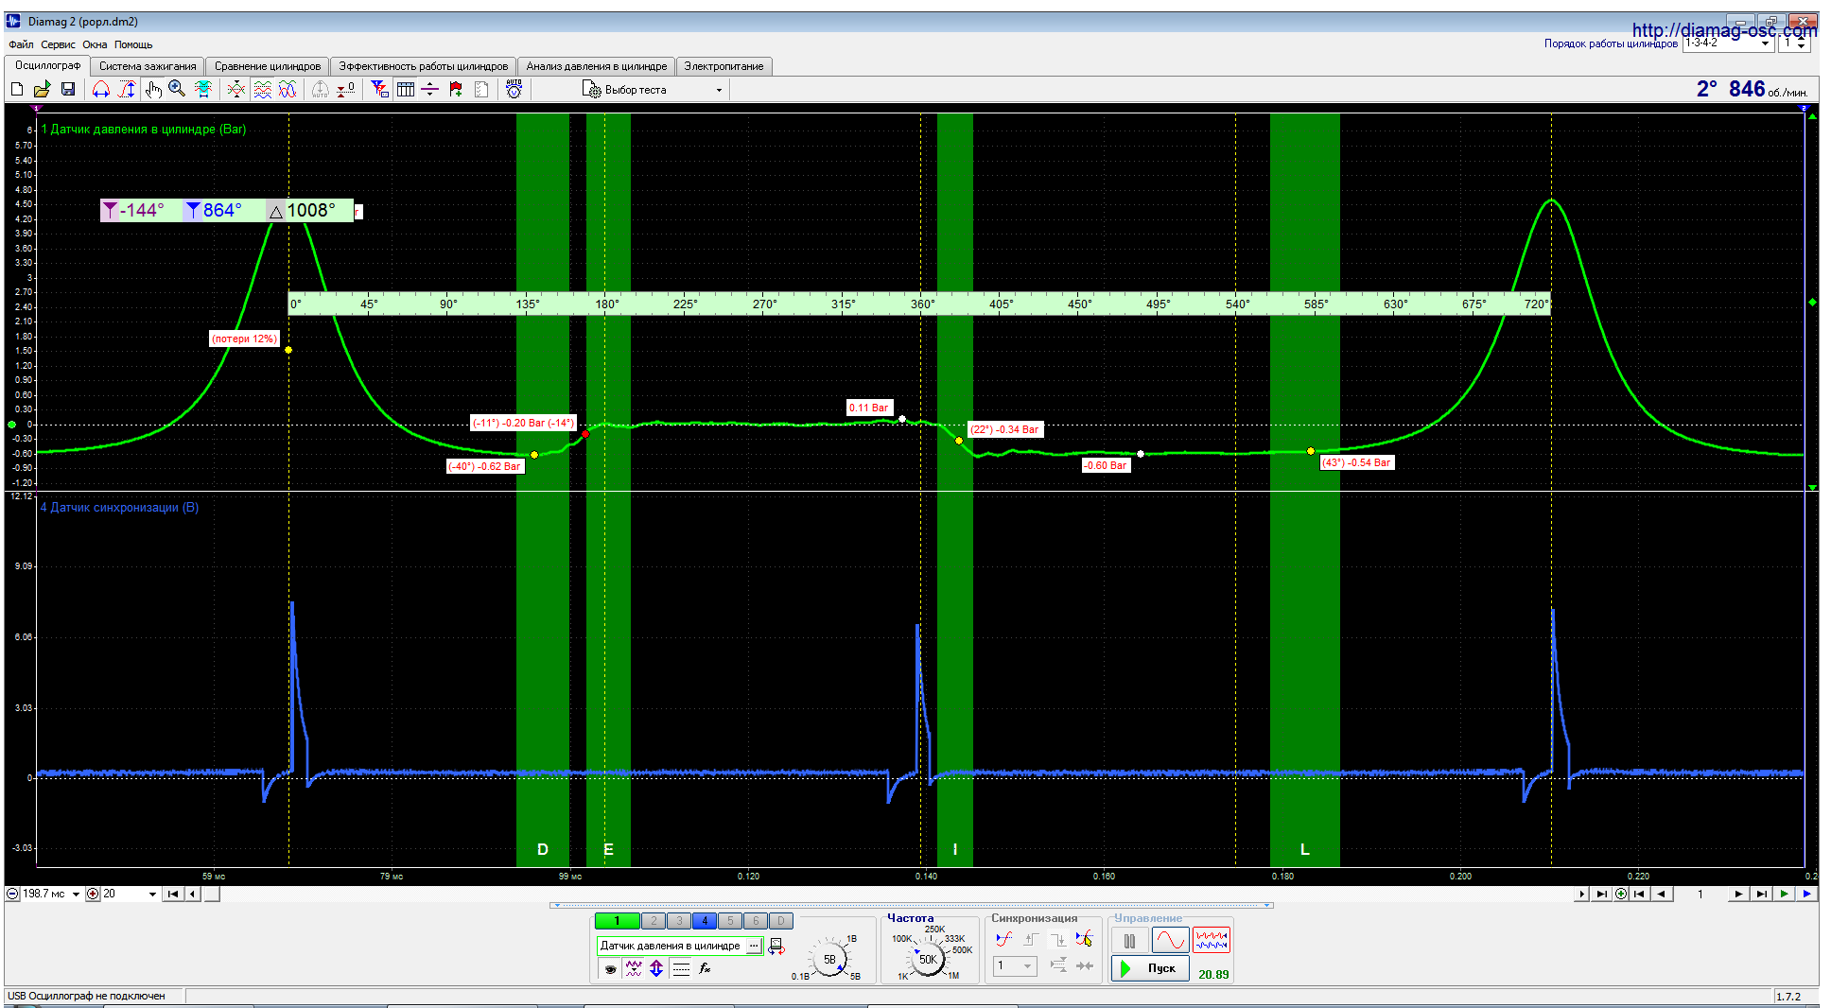Adjust the 50K frequency knob

[x=928, y=959]
